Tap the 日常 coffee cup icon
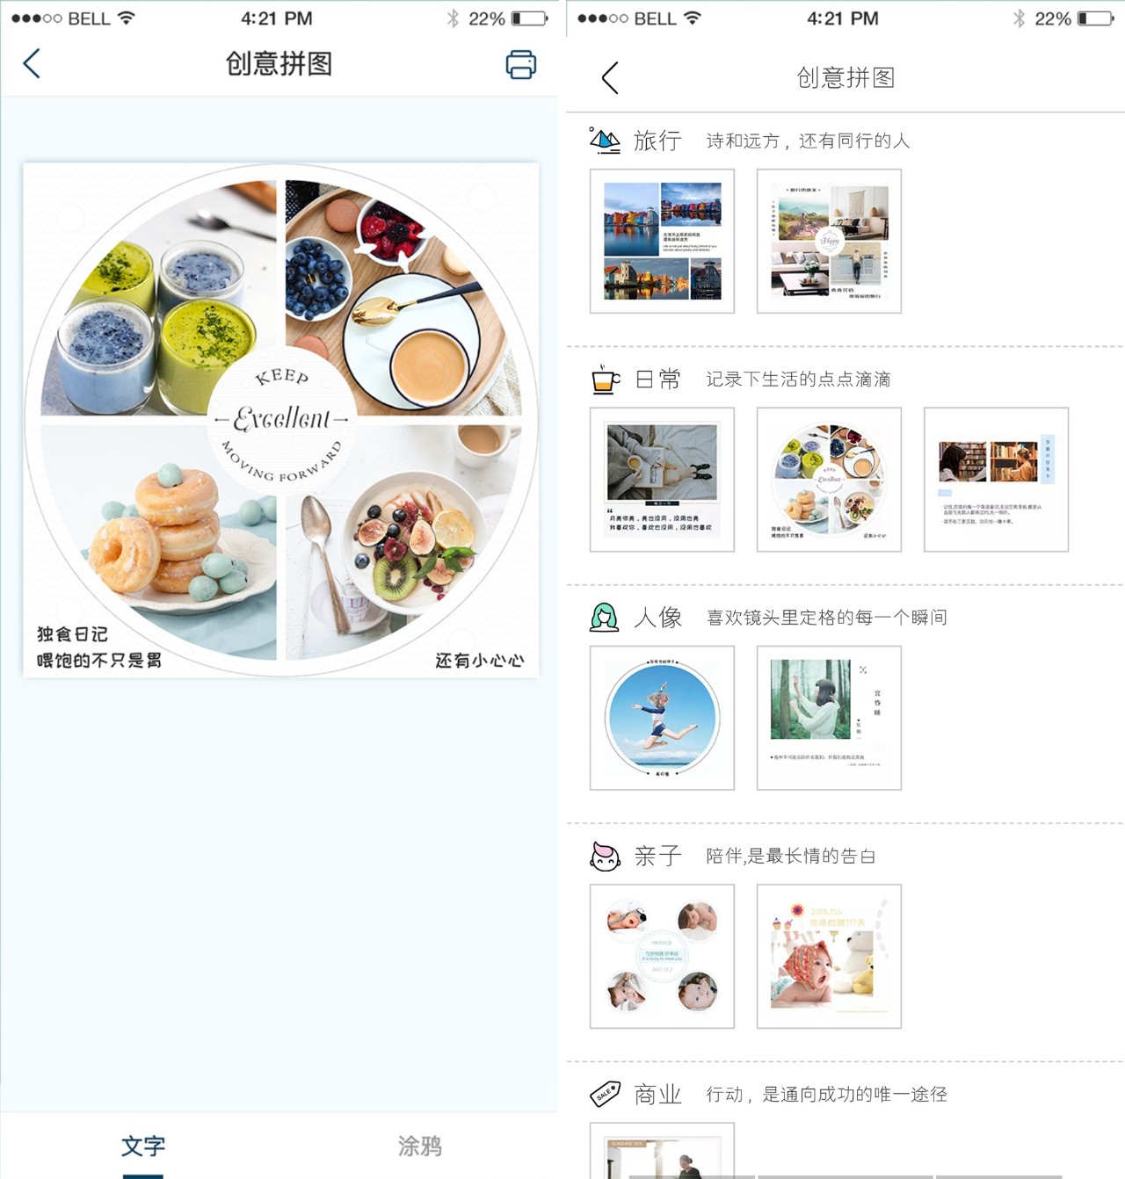Screen dimensions: 1125x1179 pos(605,379)
